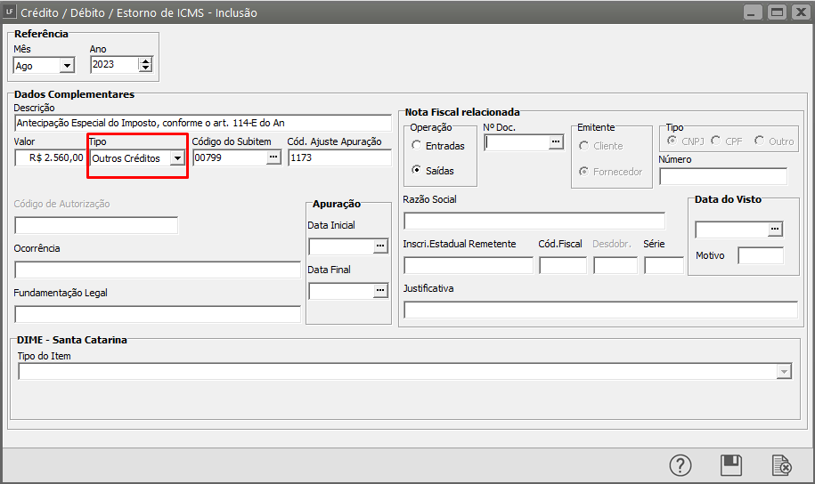Viewport: 815px width, 484px height.
Task: Click the cancel document icon at bottom right
Action: (x=781, y=465)
